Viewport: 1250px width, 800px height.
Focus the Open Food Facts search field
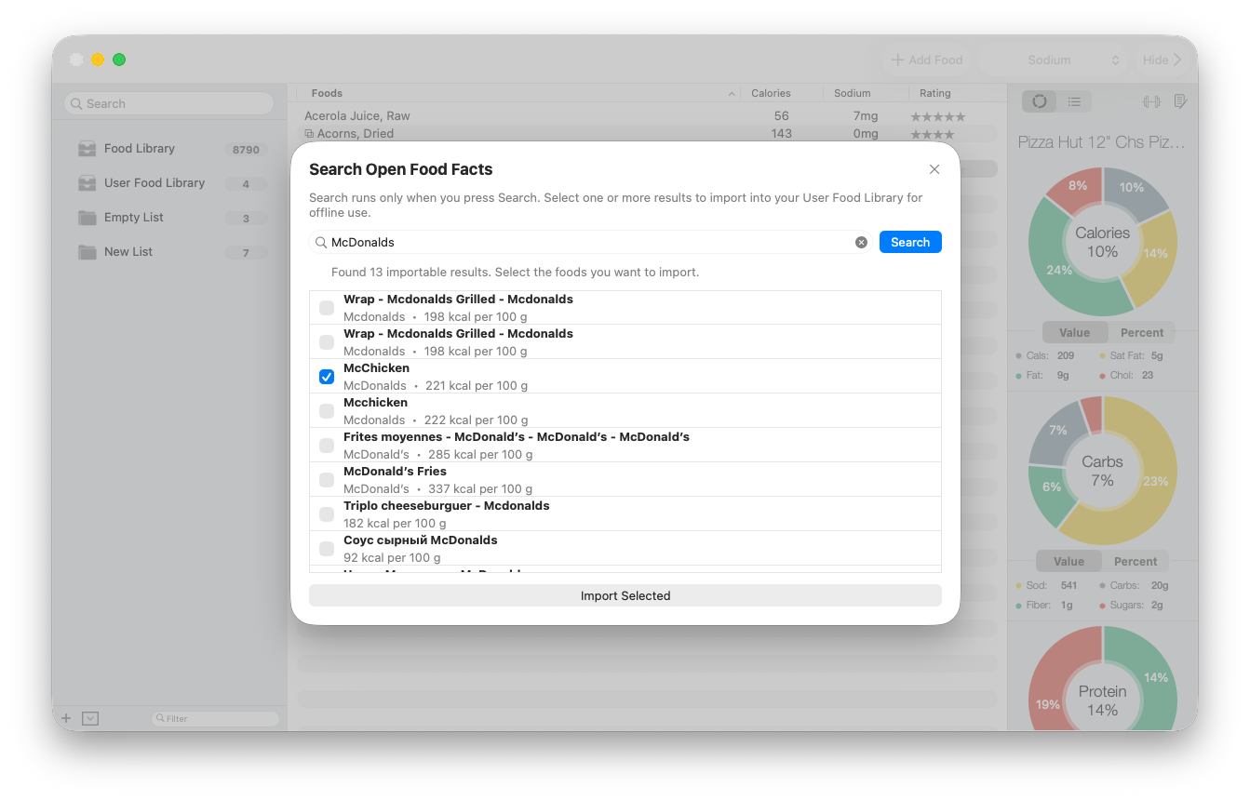tap(590, 242)
